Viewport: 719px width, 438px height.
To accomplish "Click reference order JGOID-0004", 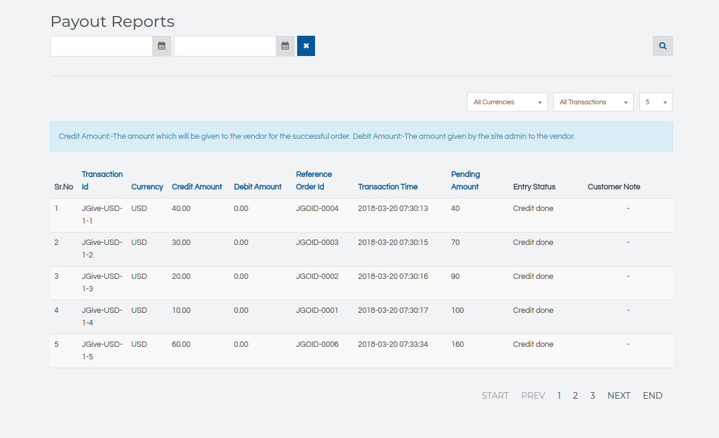I will coord(317,209).
